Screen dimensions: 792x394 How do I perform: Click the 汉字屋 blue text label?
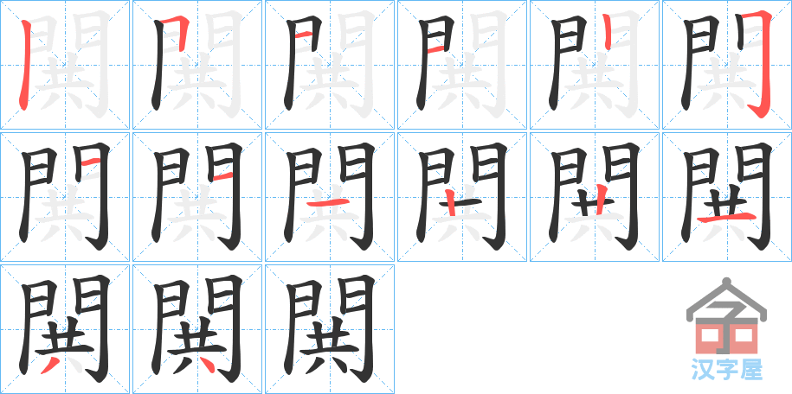(x=727, y=369)
